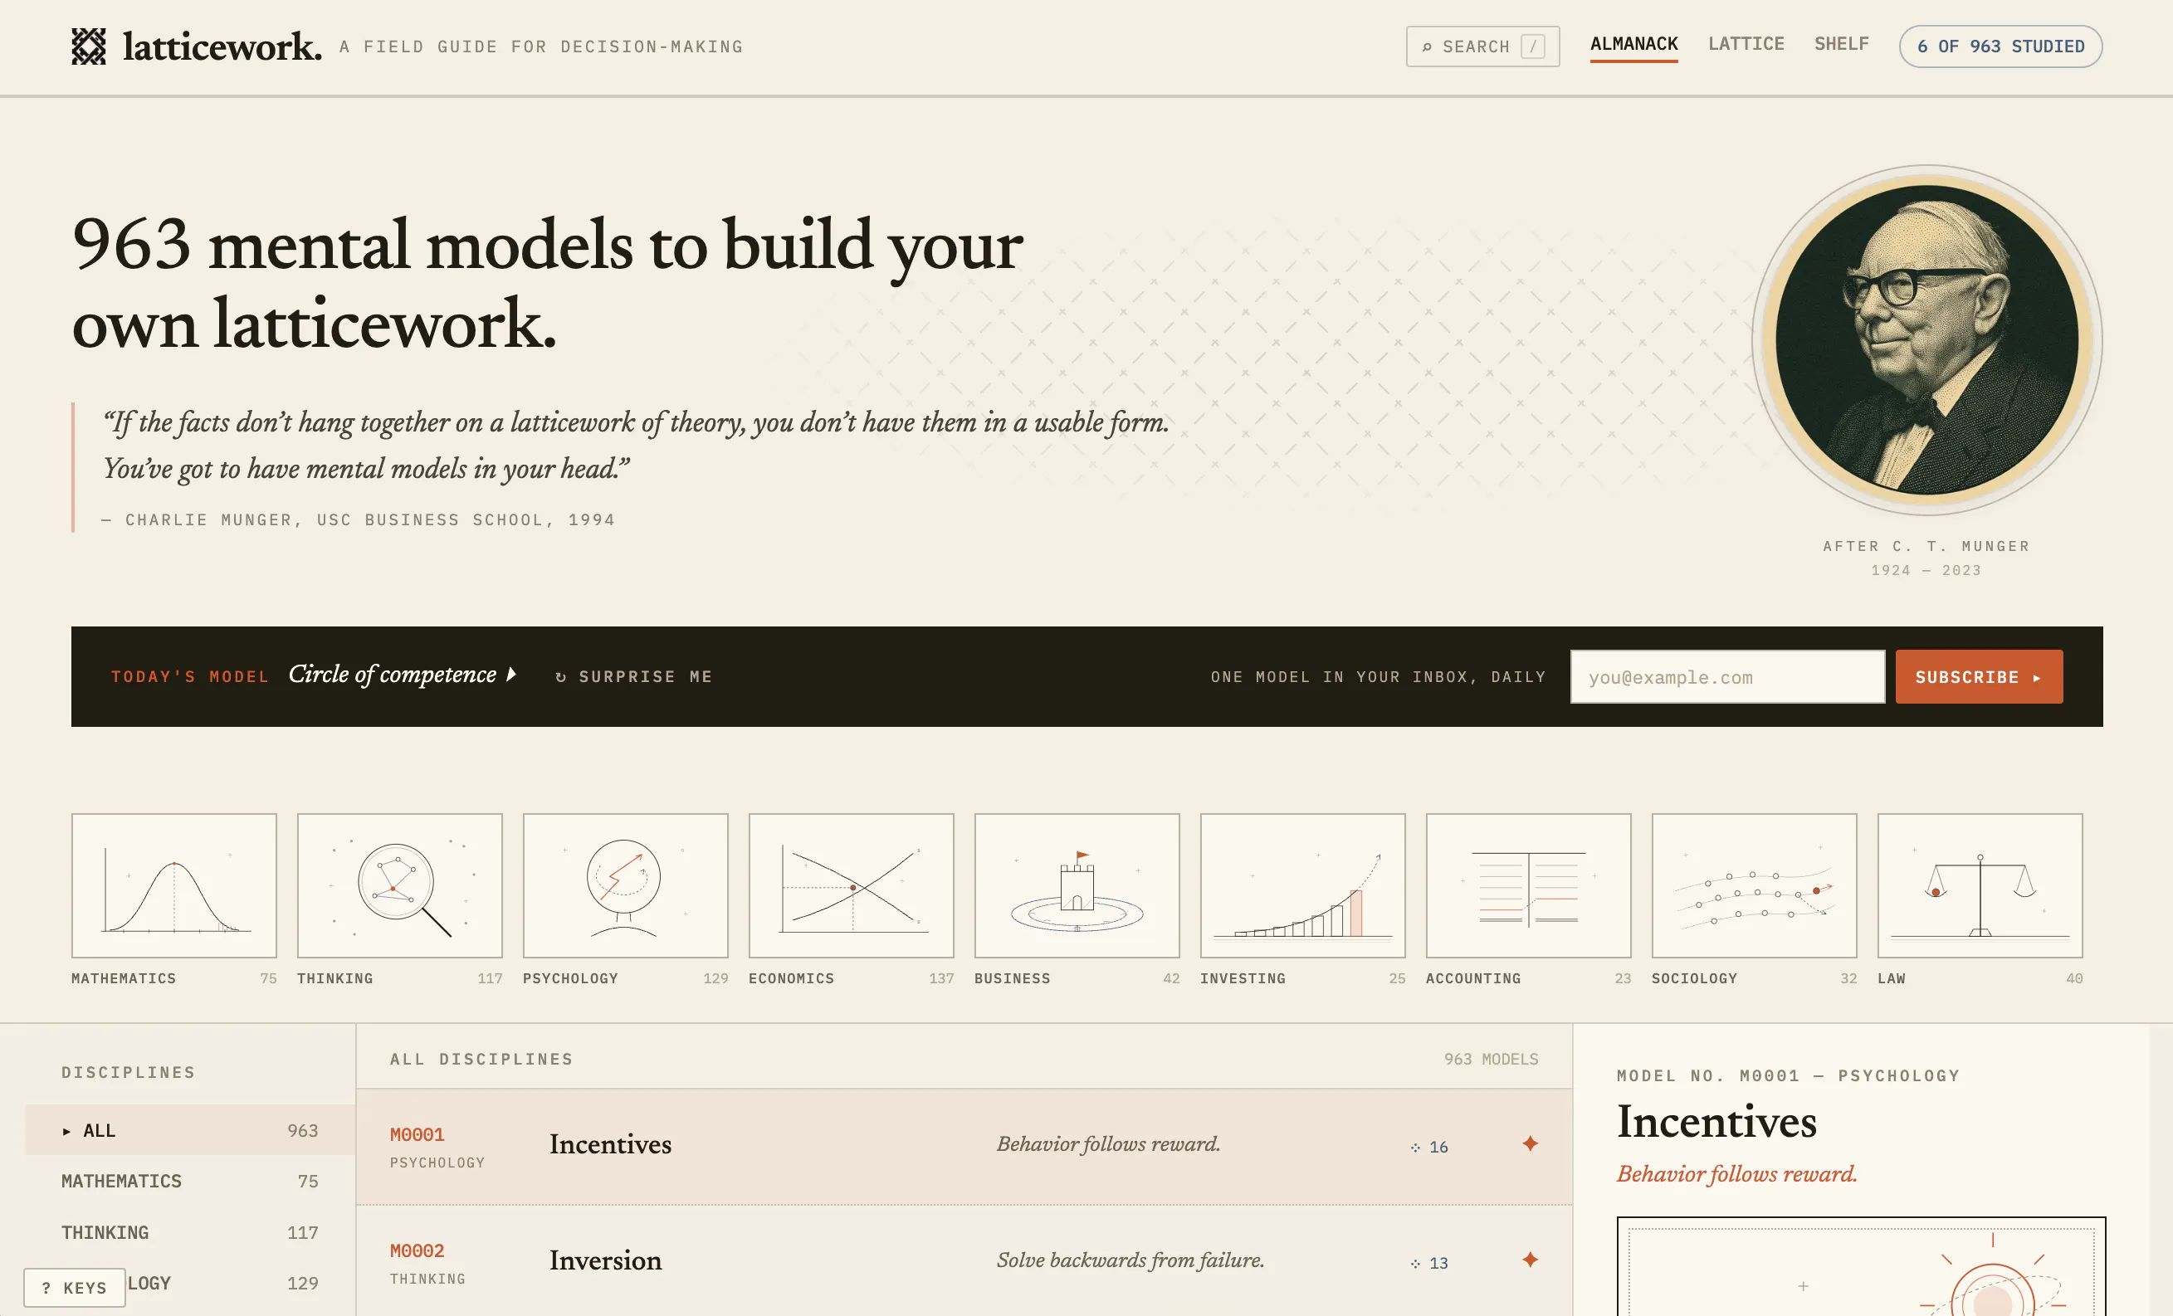This screenshot has height=1316, width=2173.
Task: Open the Mathematics bell curve card
Action: tap(173, 885)
